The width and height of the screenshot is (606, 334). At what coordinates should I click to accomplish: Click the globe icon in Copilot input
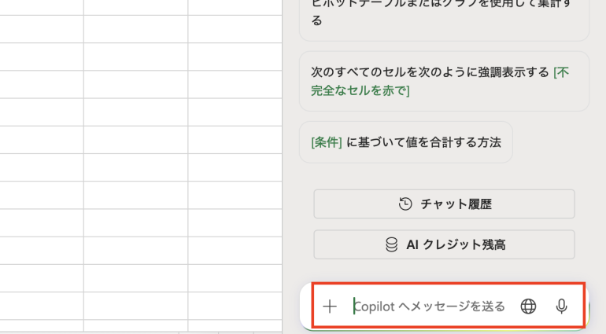click(x=529, y=306)
